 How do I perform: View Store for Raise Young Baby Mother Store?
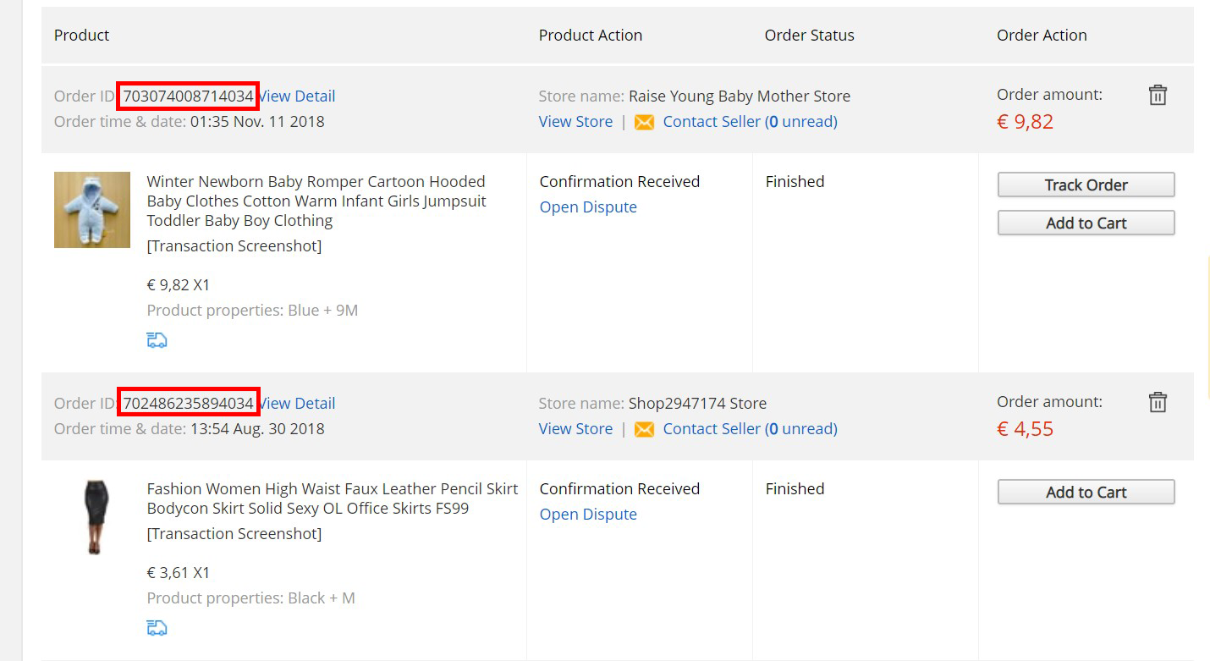point(575,121)
